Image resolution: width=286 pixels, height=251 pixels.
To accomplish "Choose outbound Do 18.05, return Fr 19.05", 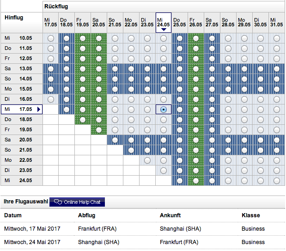I will [x=83, y=119].
